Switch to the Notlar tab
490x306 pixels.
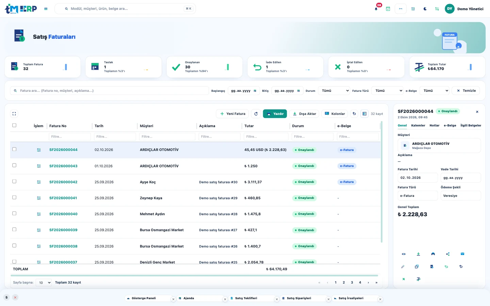[435, 125]
